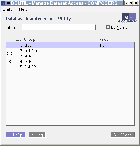Open the Help menu
The height and width of the screenshot is (146, 140).
pyautogui.click(x=23, y=9)
